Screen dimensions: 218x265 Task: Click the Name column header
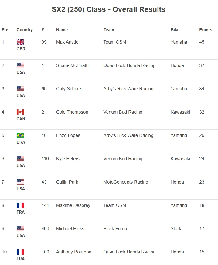(62, 30)
